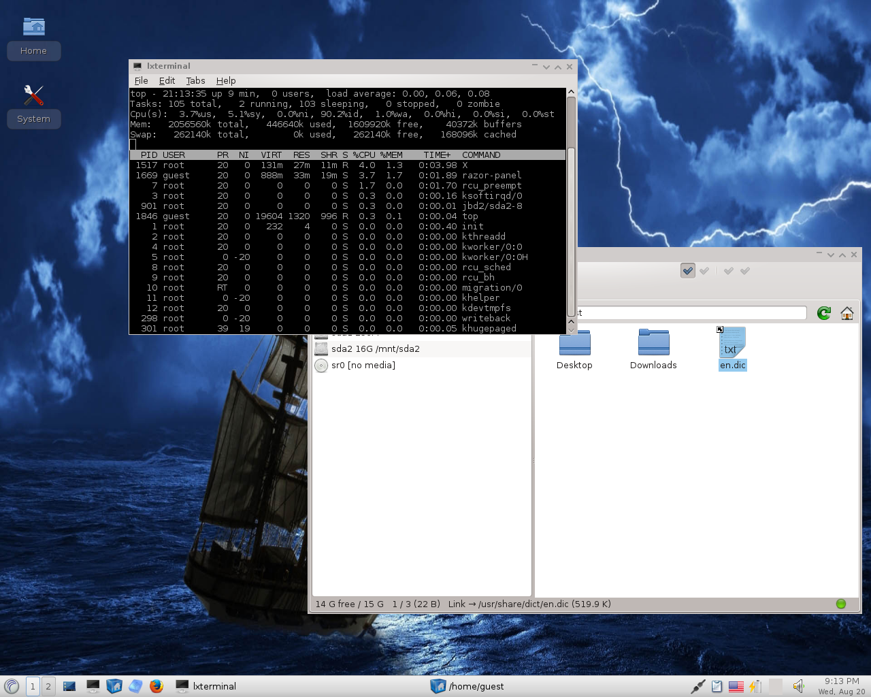Click the '14 G free / 15 G' status text

click(x=350, y=604)
